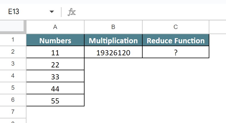The width and height of the screenshot is (226, 123).
Task: Select row 7 header
Action: (13, 112)
